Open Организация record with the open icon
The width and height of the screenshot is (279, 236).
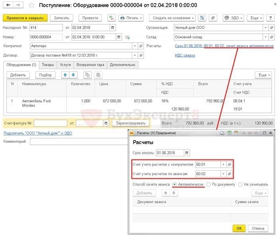coord(271,28)
